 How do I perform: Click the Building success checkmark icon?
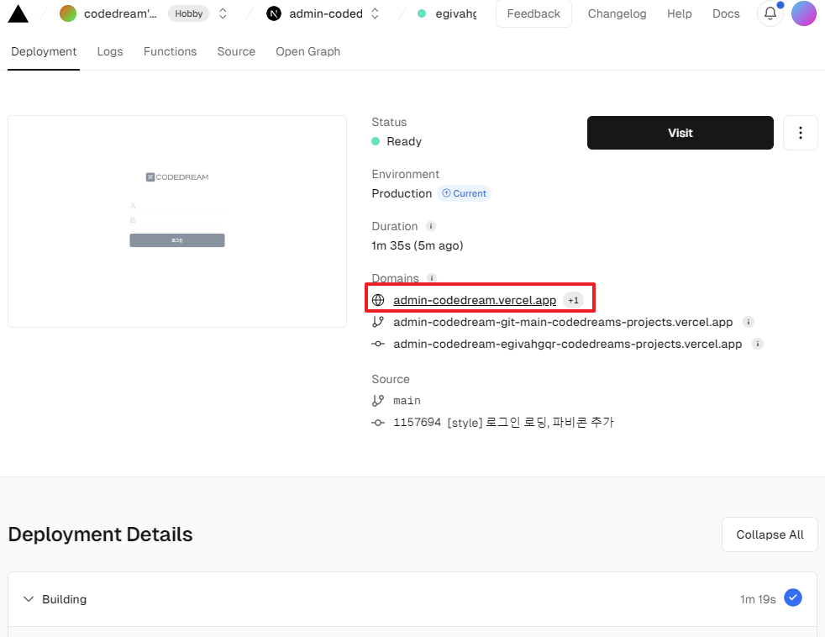[x=793, y=598]
